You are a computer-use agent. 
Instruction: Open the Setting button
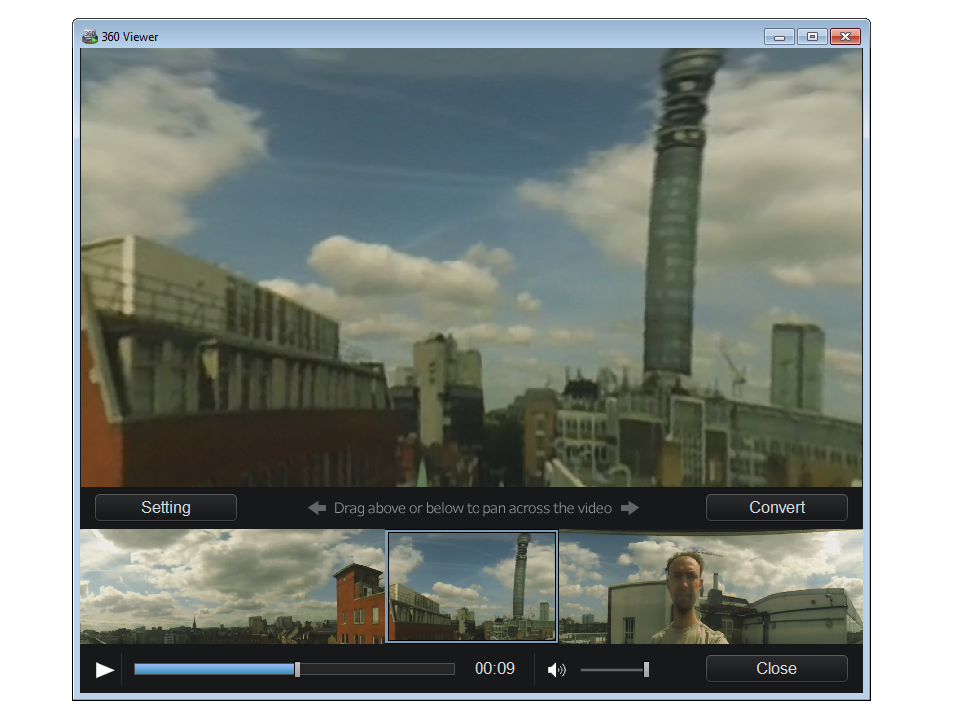click(x=165, y=507)
